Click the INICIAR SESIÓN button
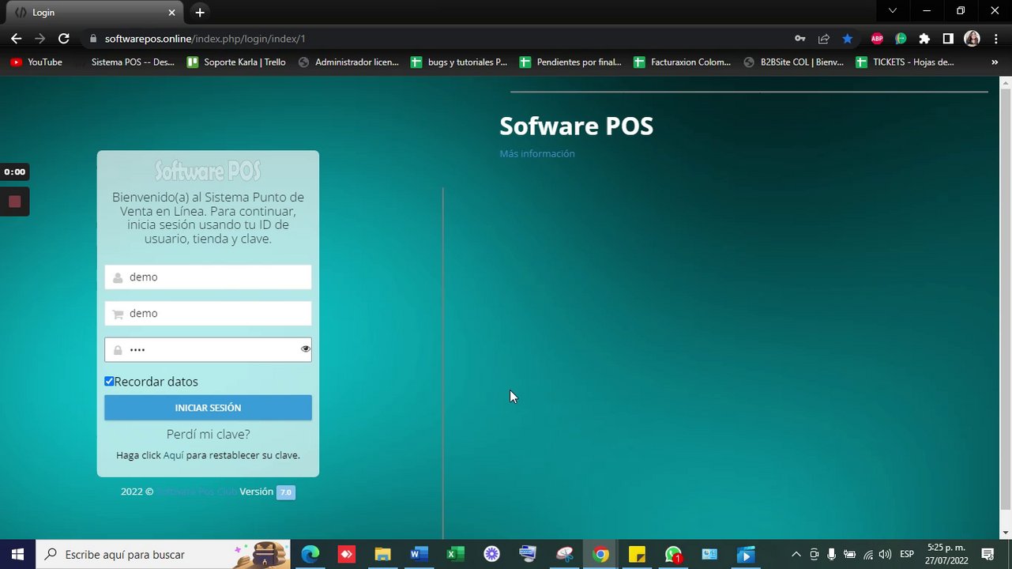1012x569 pixels. click(208, 408)
